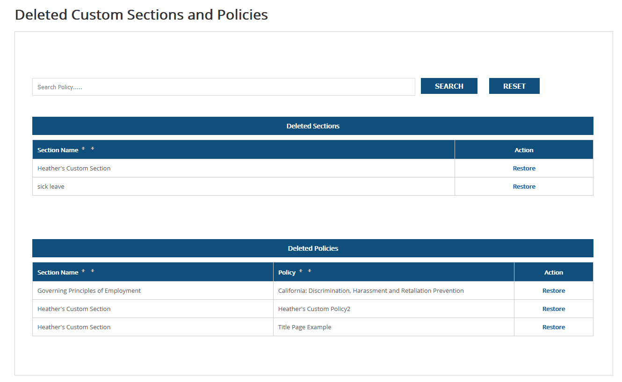Click the RESET button

coord(514,86)
